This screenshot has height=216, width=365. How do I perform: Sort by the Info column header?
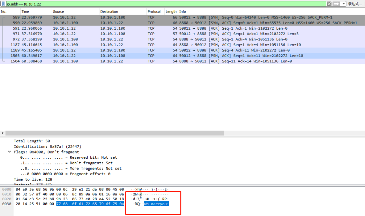[x=271, y=12]
